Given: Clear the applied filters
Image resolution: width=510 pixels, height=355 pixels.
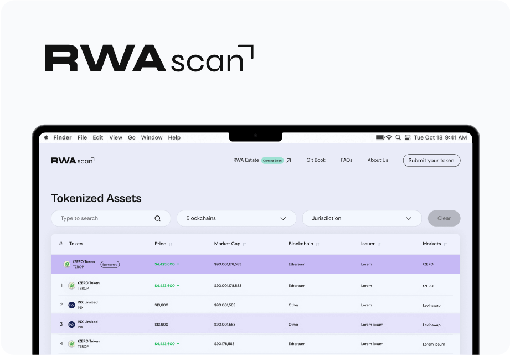Looking at the screenshot, I should click(444, 218).
